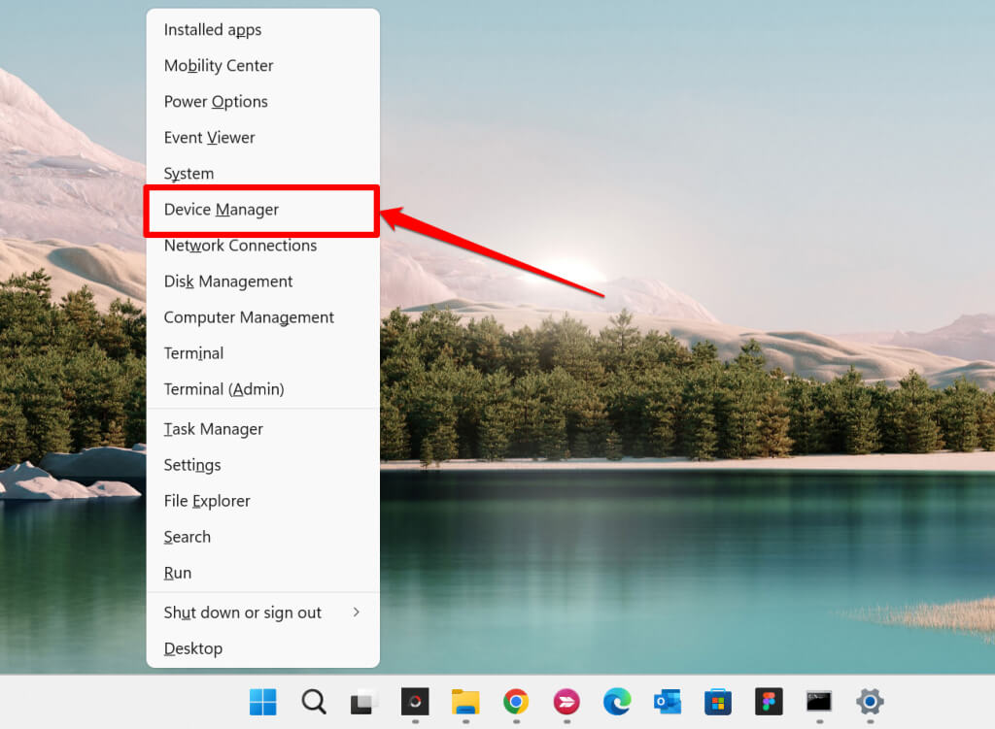Open taskbar Search magnifier icon
Viewport: 995px width, 729px height.
[x=314, y=702]
